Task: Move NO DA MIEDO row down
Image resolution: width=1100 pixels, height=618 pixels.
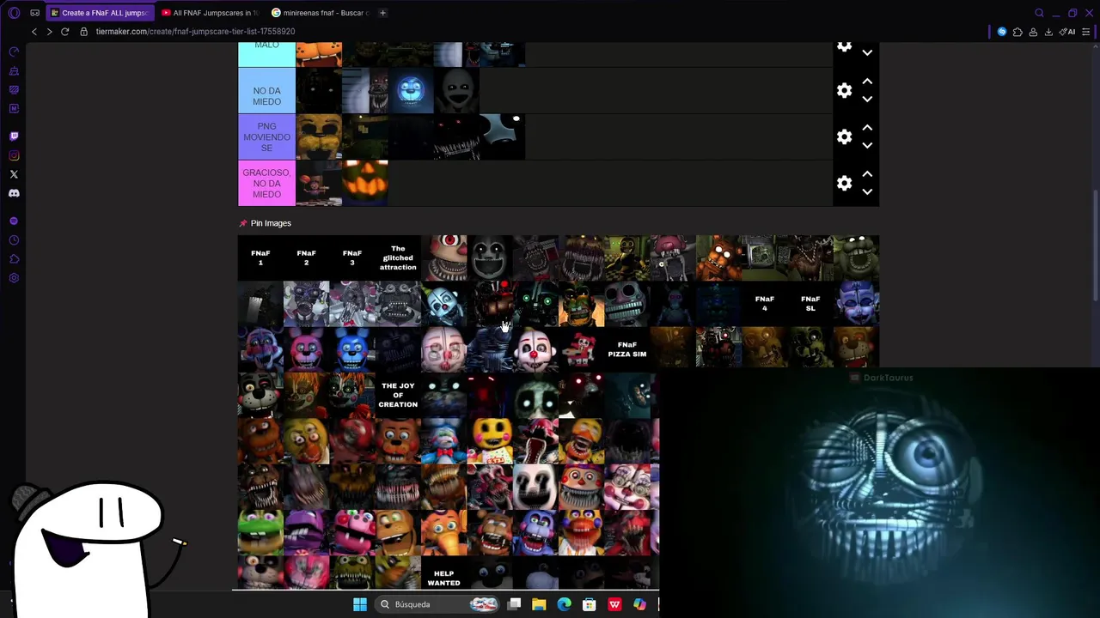Action: tap(867, 100)
